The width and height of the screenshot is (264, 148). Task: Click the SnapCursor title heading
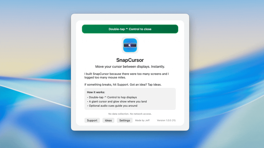click(130, 60)
